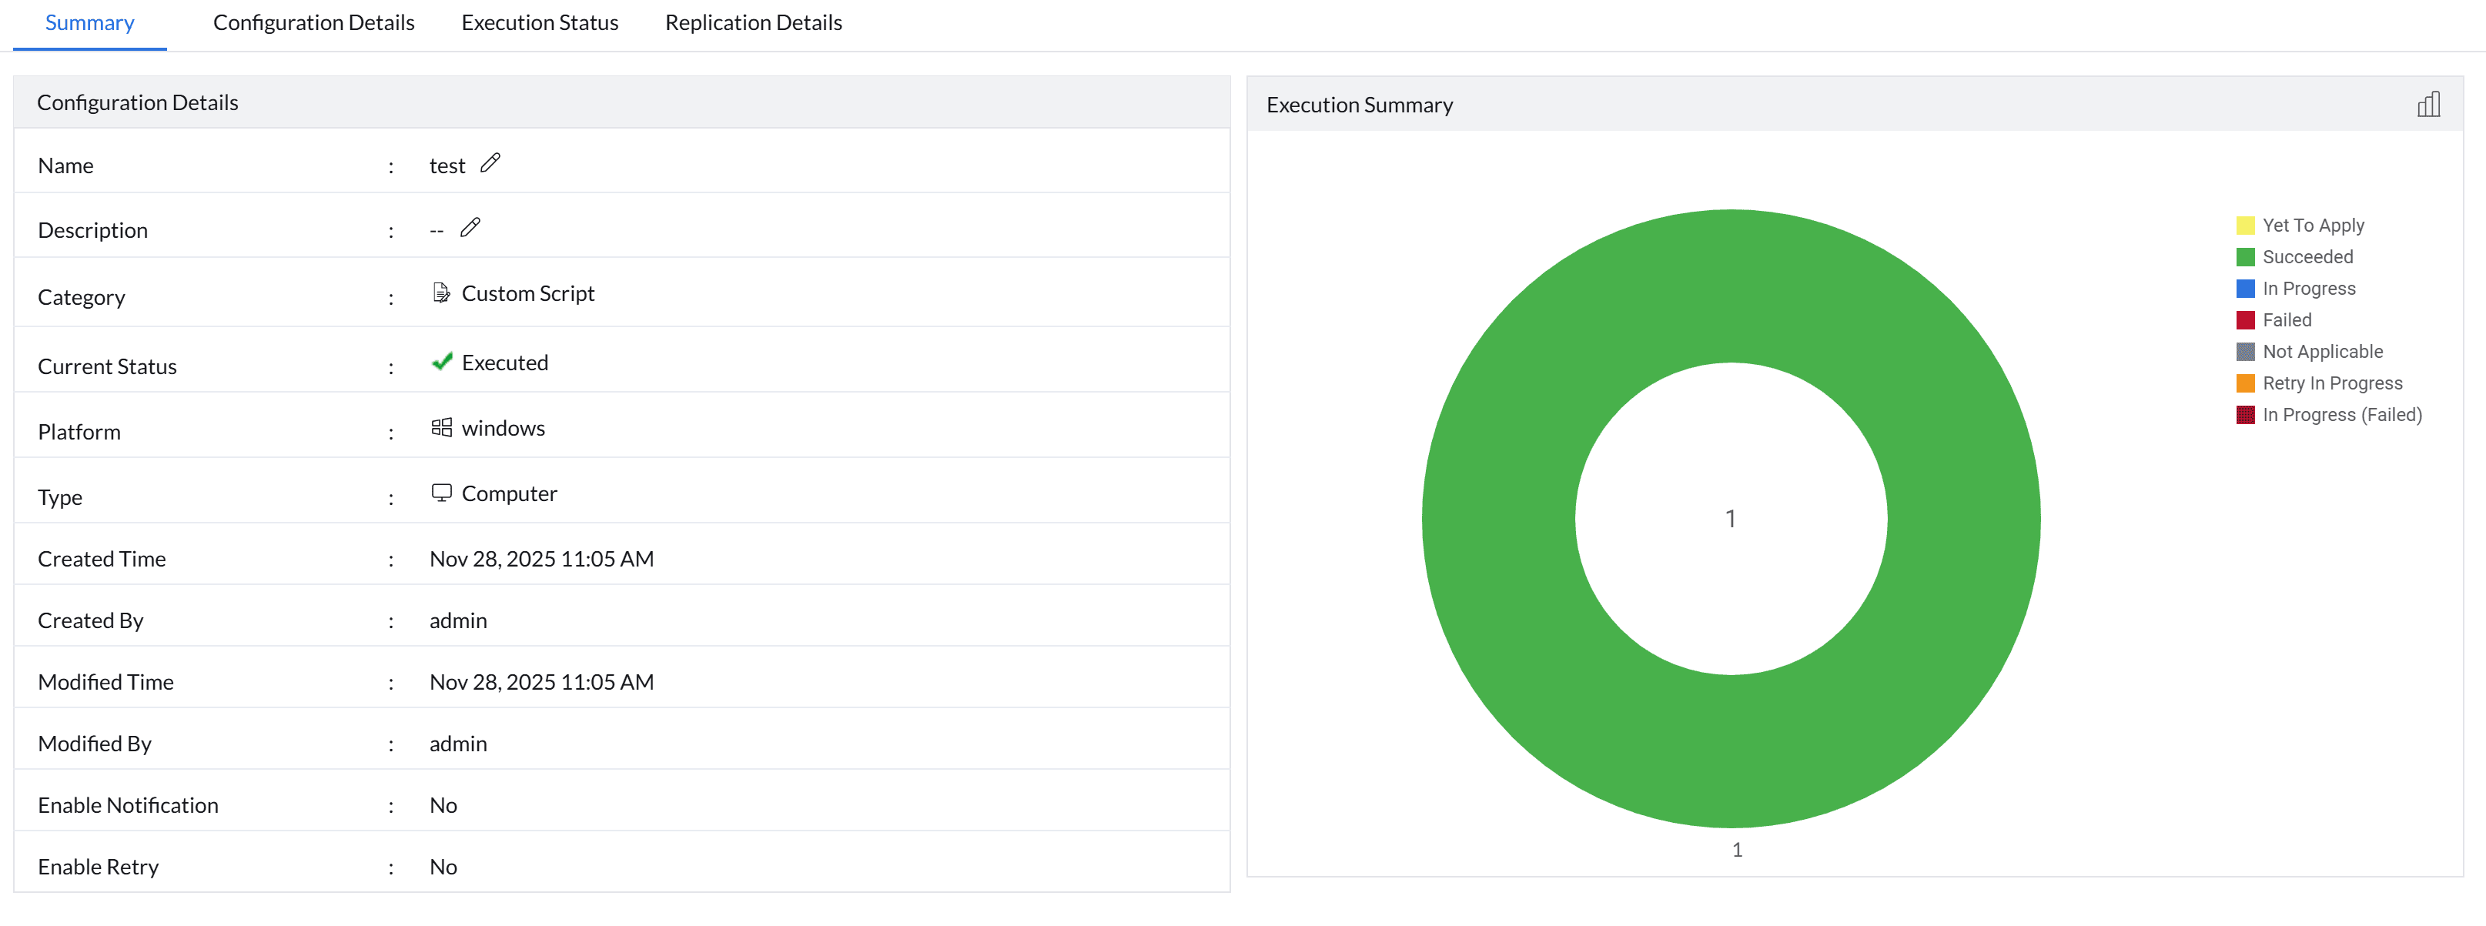Click the green Executed checkmark icon

tap(441, 362)
